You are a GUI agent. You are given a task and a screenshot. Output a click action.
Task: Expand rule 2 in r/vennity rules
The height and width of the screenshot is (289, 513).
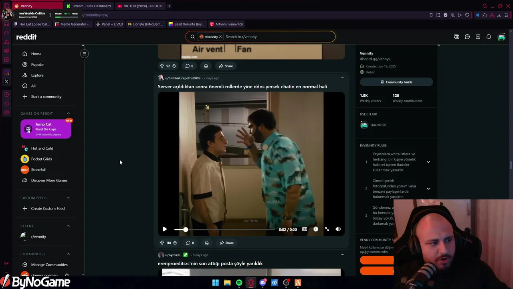[428, 189]
